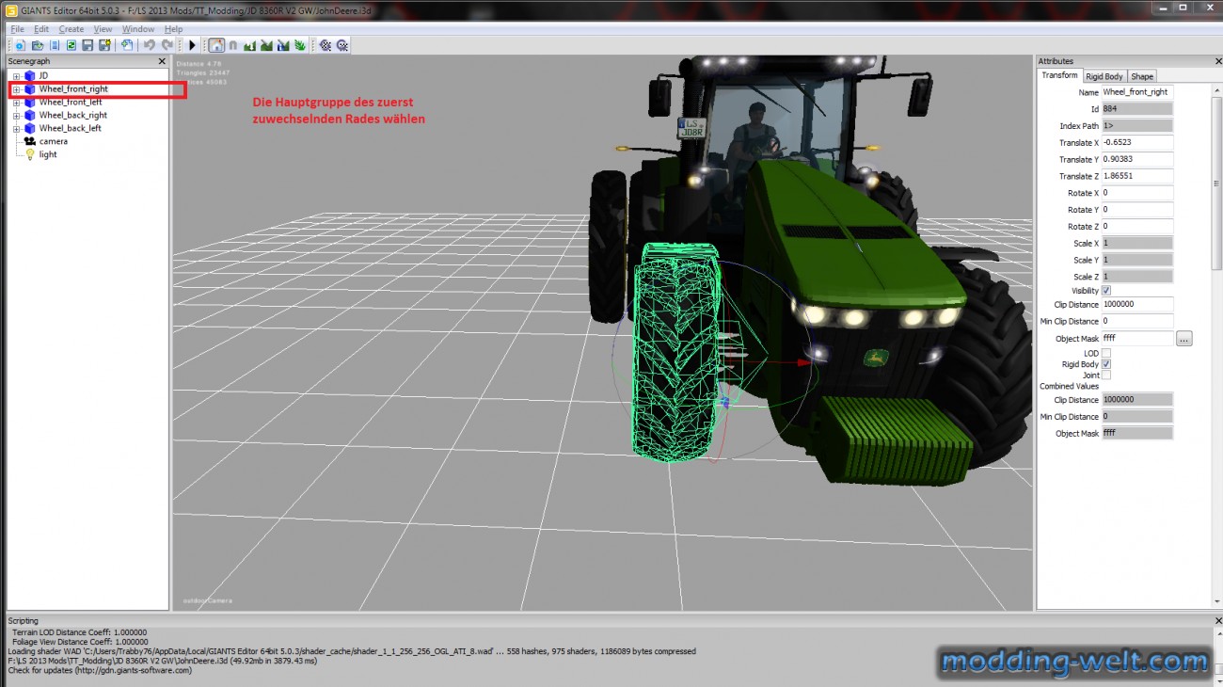The width and height of the screenshot is (1223, 687).
Task: Click the magnet snap icon
Action: tap(233, 45)
